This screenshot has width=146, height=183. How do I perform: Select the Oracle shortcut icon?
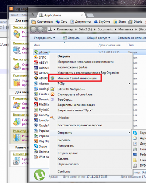coord(36,126)
